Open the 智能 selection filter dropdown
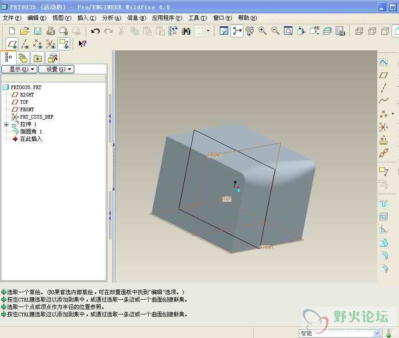This screenshot has width=399, height=338. click(x=377, y=333)
